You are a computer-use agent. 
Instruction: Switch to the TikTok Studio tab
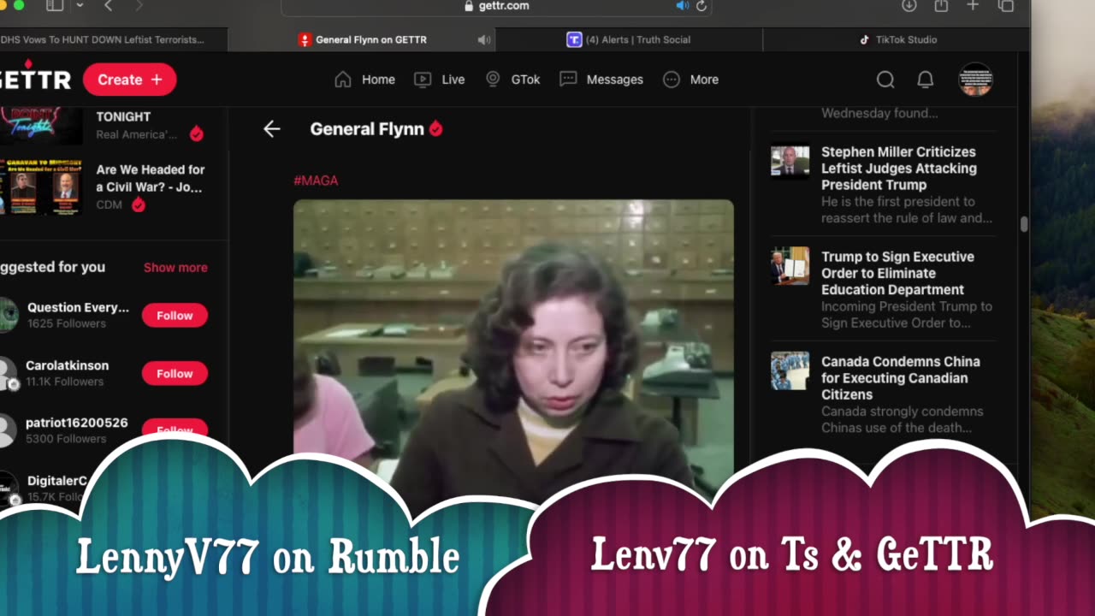(897, 40)
